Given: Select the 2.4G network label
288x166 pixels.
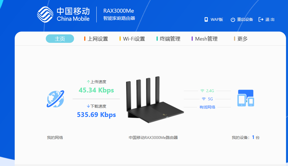Looking at the screenshot, I should click(210, 91).
